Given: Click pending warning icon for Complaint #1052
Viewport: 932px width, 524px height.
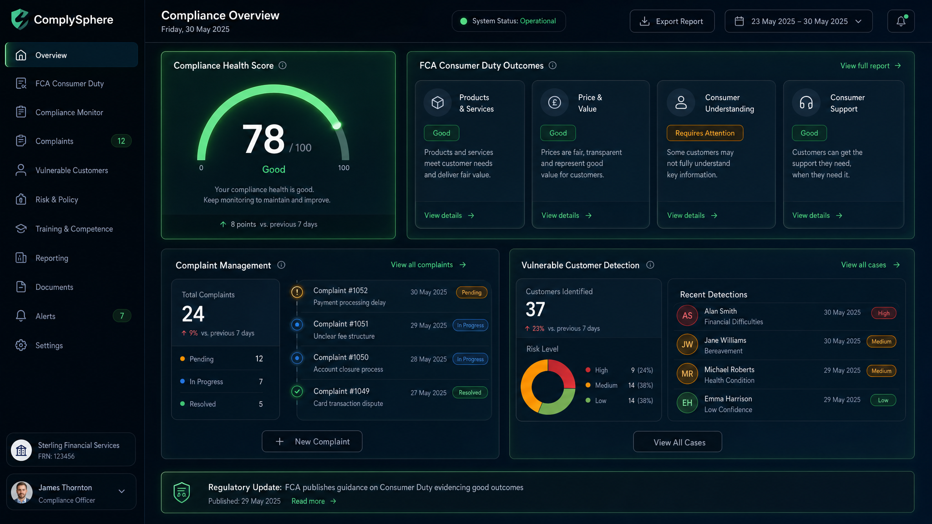Looking at the screenshot, I should coord(297,292).
